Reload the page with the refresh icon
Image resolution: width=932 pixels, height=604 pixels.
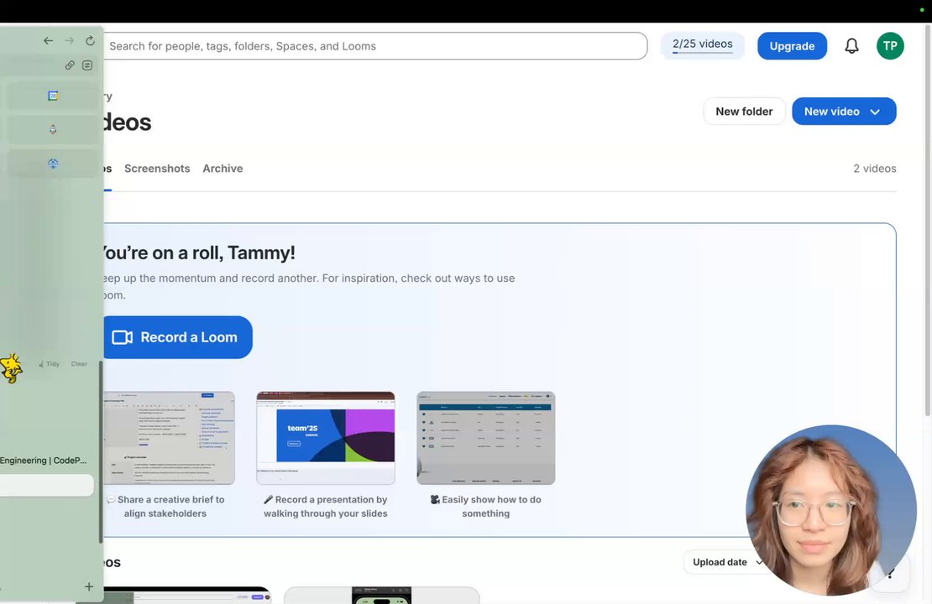click(x=90, y=40)
